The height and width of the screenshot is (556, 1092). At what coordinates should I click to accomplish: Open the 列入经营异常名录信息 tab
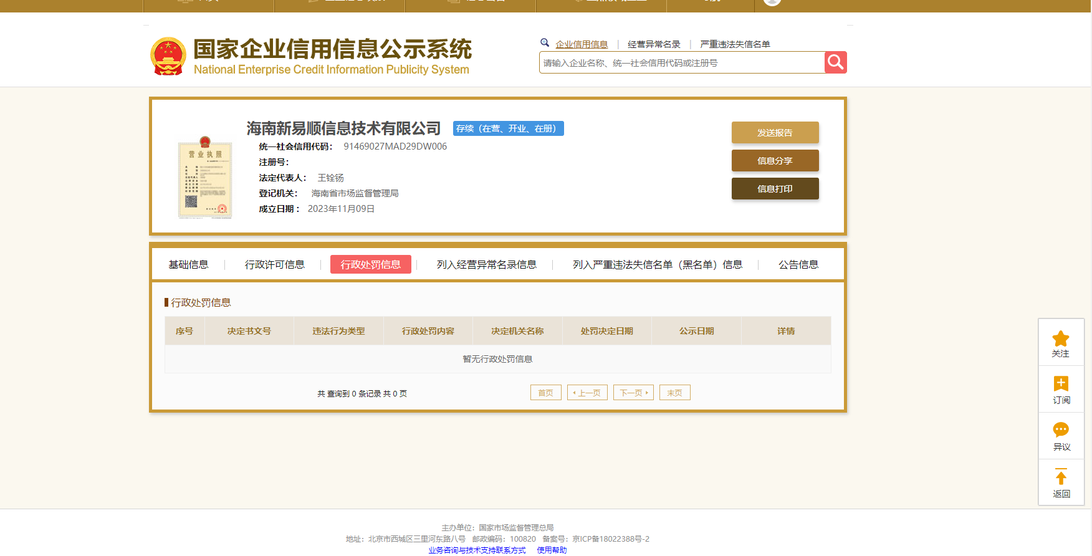click(x=486, y=264)
